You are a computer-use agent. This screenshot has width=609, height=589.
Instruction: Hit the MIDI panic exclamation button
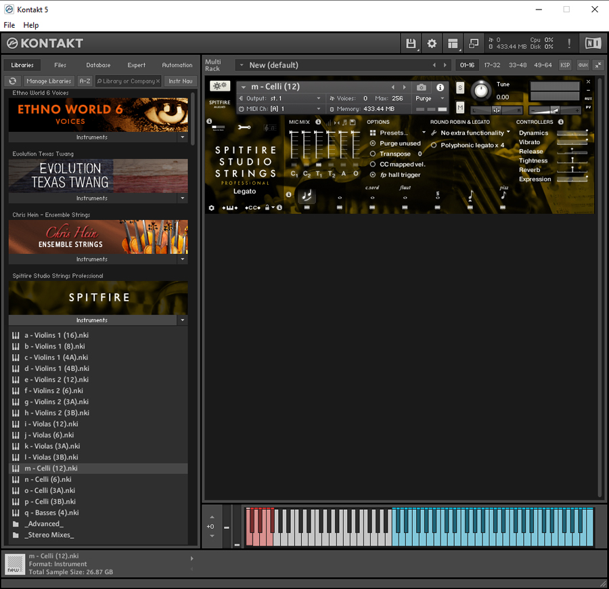569,43
